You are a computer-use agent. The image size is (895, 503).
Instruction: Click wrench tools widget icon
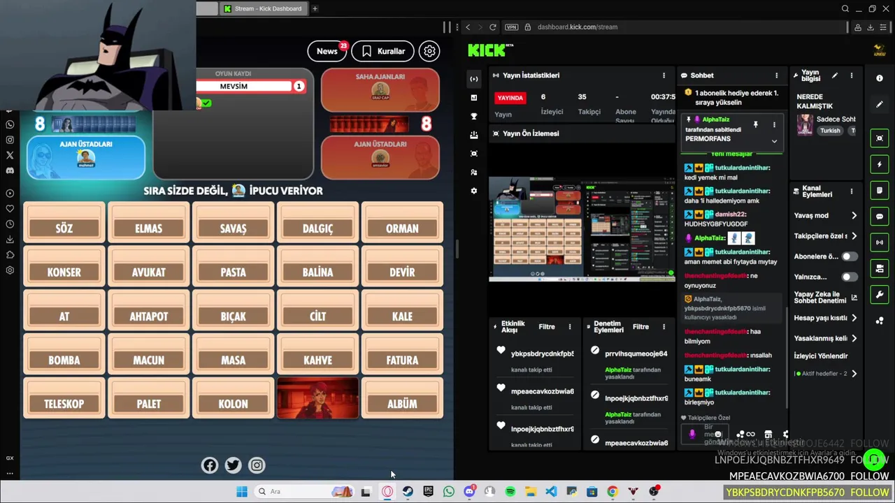pos(880,294)
